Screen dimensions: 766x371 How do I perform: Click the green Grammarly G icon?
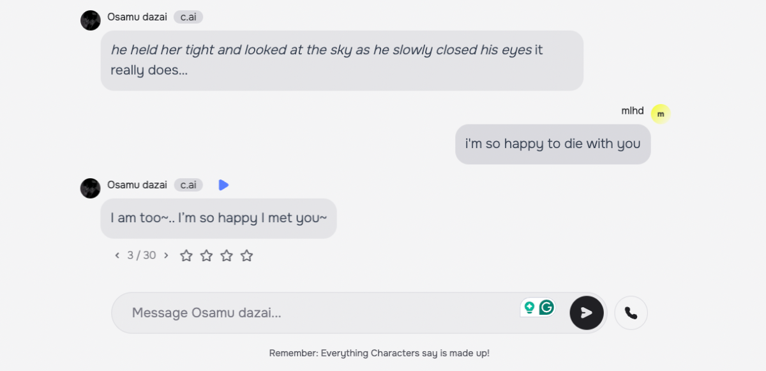click(546, 308)
